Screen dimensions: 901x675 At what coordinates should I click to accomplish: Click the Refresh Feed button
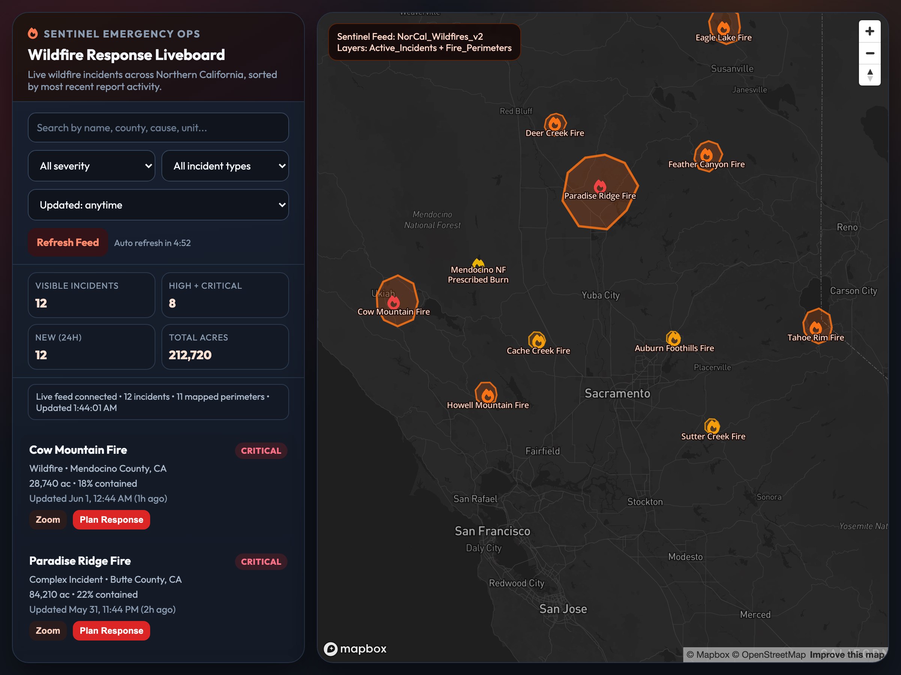[68, 243]
